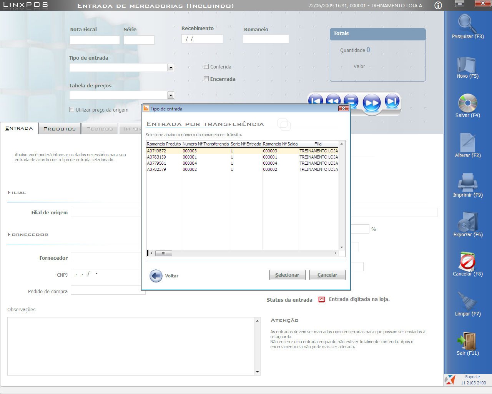Enable Utilizar preço da origem checkbox
This screenshot has width=492, height=394.
[x=71, y=110]
